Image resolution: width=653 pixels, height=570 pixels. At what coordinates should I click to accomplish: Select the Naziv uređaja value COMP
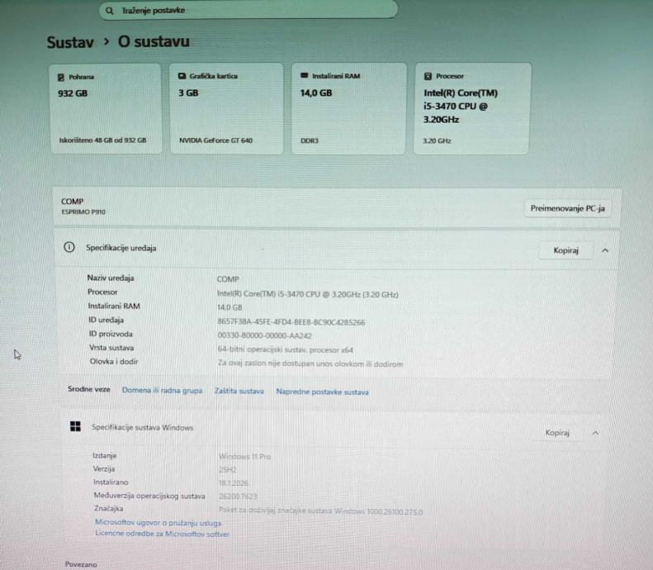tap(228, 279)
